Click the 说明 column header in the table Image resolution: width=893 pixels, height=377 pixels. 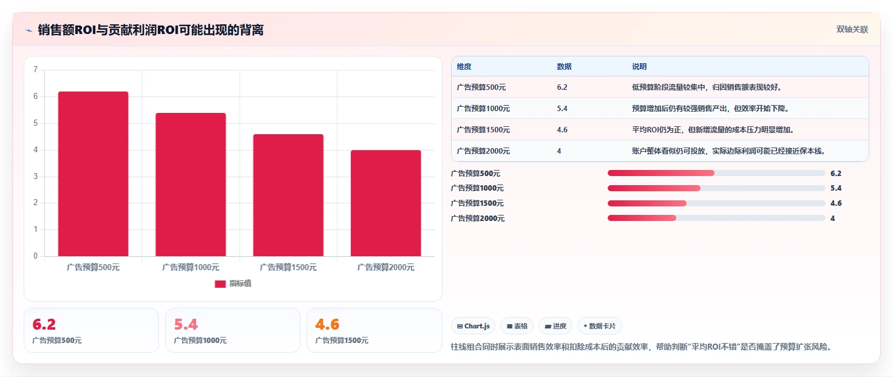639,67
